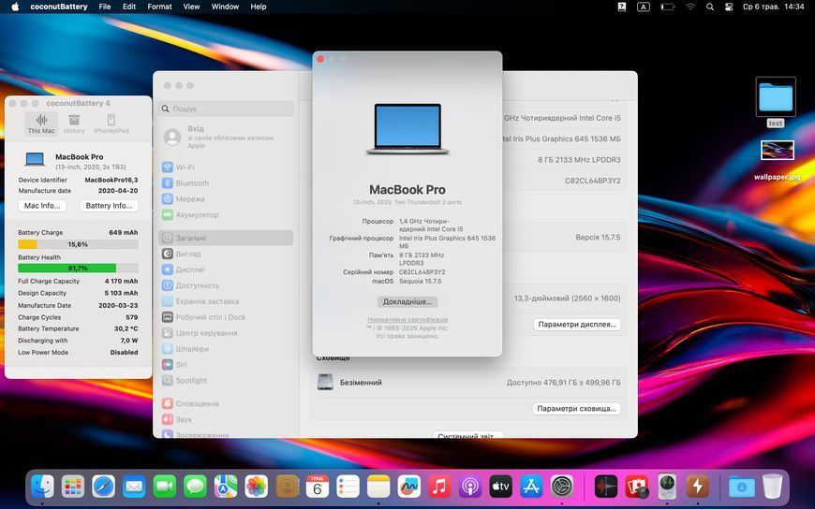815x509 pixels.
Task: Open Spotlight search from the menu bar
Action: [710, 7]
